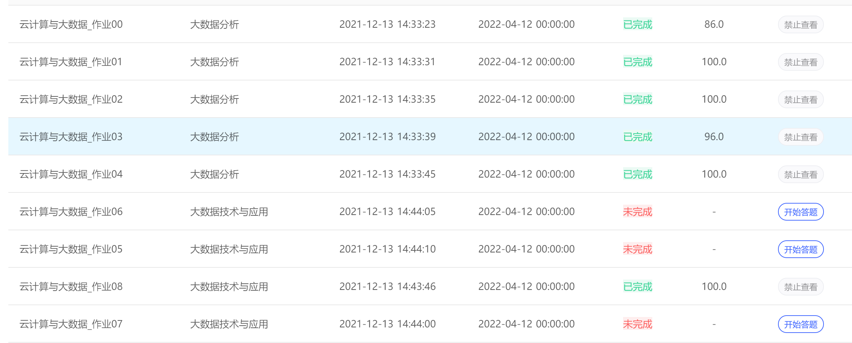Click 禁止查看 button for 作业00
Image resolution: width=852 pixels, height=343 pixels.
pos(801,24)
